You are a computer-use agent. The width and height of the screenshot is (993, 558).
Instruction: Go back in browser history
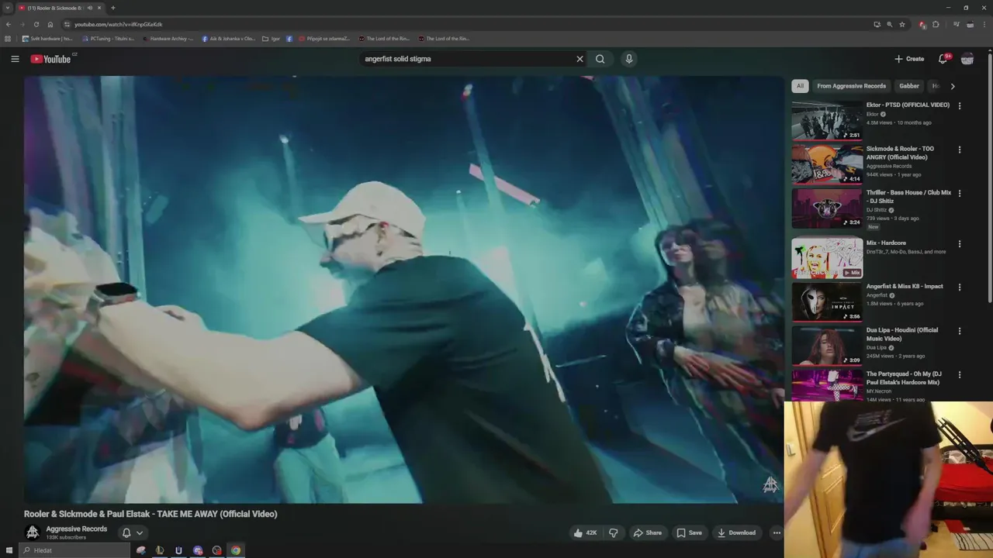pyautogui.click(x=9, y=24)
